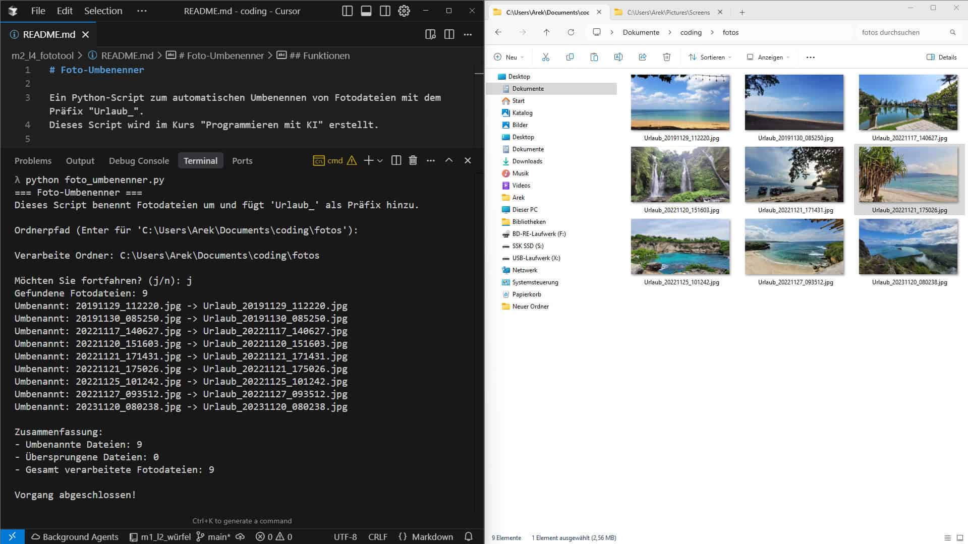The height and width of the screenshot is (544, 968).
Task: Click Background Agents in the status bar
Action: (75, 537)
